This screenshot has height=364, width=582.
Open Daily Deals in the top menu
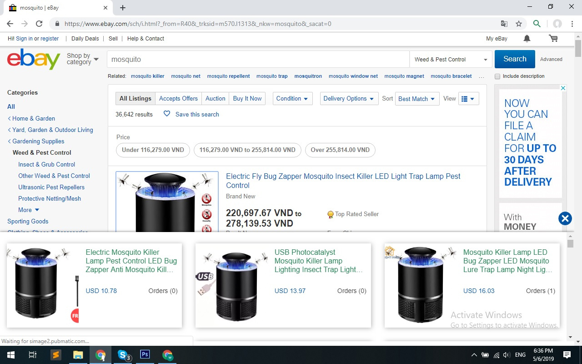click(x=85, y=39)
